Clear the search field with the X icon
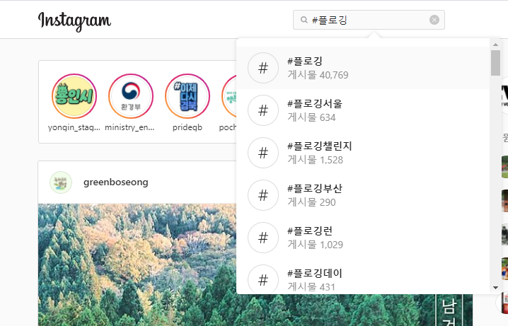Viewport: 508px width, 326px height. click(x=434, y=20)
